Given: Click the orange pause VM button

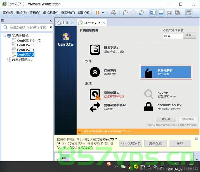Looking at the screenshot, I should tap(98, 13).
